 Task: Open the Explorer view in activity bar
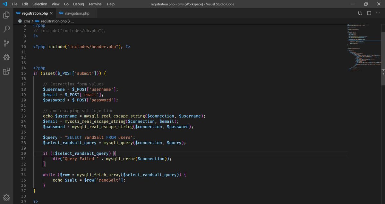pos(6,15)
